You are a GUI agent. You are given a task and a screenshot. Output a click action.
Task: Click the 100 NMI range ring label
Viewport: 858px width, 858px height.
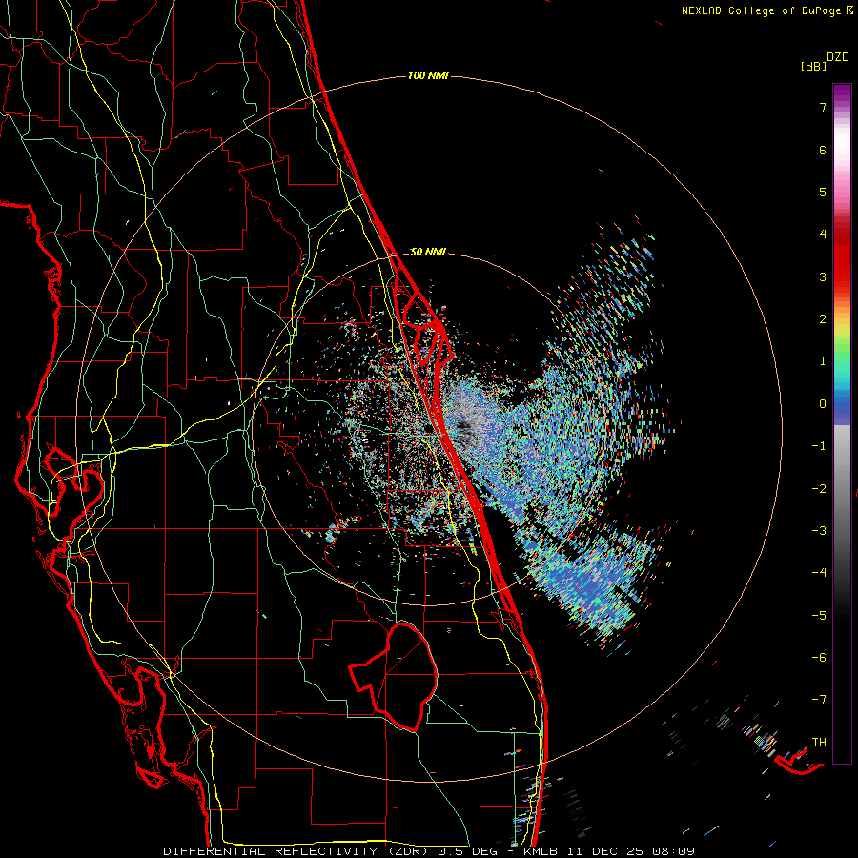428,75
